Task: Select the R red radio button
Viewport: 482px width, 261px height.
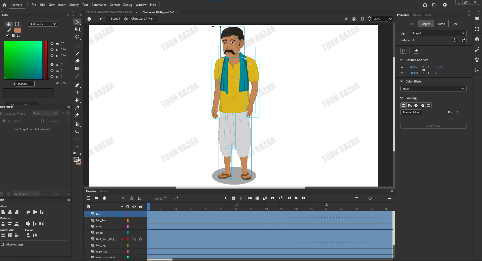Action: tap(52, 64)
